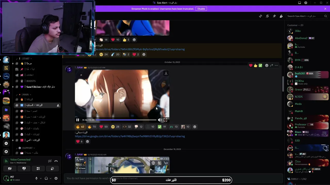330x185 pixels.
Task: Open the الانضم • معنا channel
Action: 37,111
